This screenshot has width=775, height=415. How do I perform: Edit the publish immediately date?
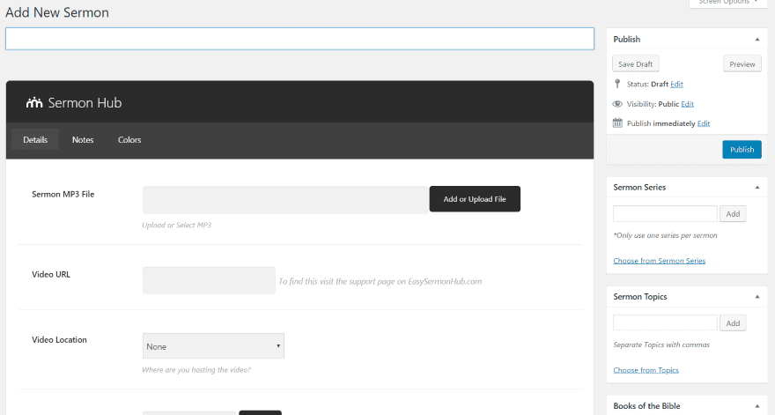[x=704, y=123]
